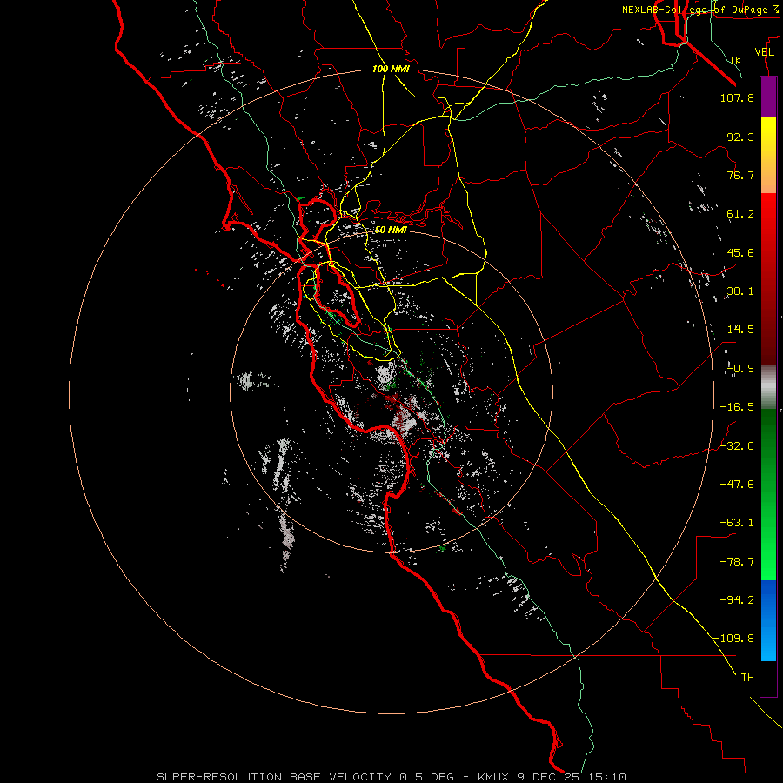783x783 pixels.
Task: Click the -63.1 velocity scale value
Action: click(x=737, y=523)
